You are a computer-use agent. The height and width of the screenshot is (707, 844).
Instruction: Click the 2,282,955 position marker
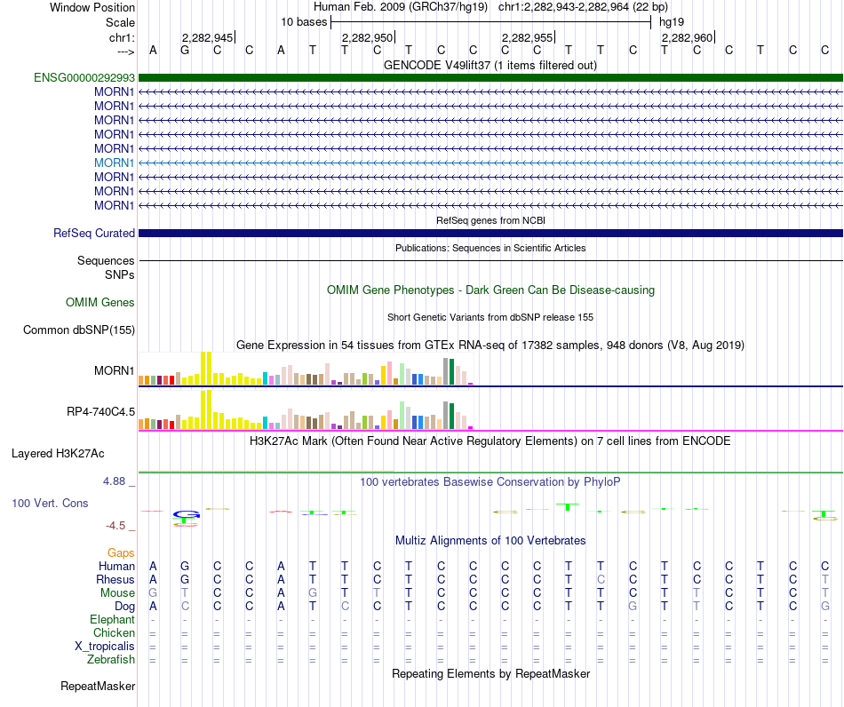point(528,37)
